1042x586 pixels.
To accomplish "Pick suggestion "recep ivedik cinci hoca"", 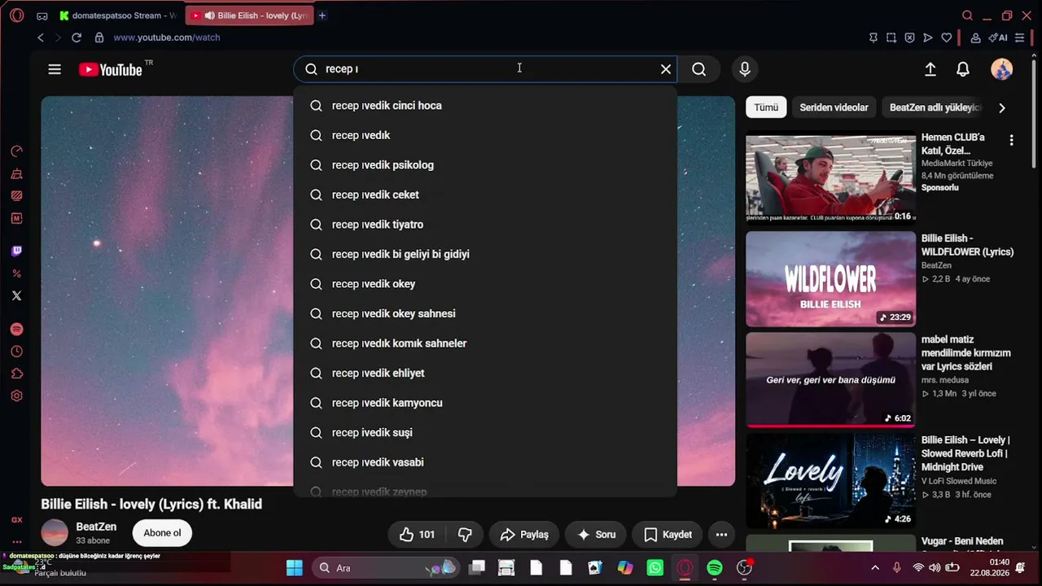I will tap(485, 106).
